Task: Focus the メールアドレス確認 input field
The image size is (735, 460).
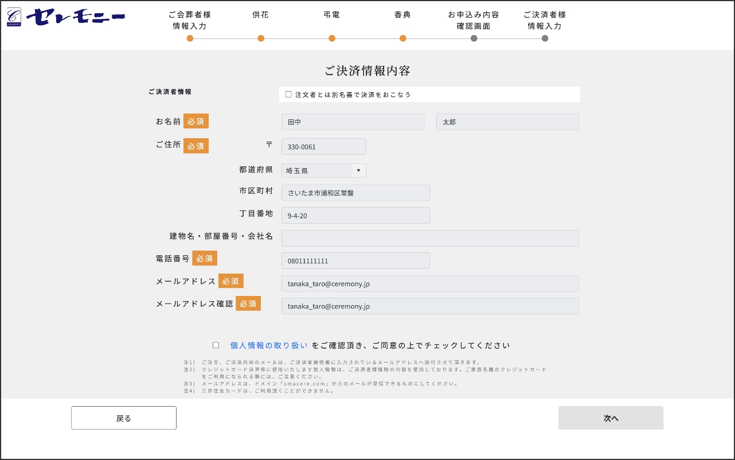Action: click(430, 306)
